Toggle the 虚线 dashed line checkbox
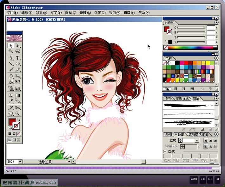The image size is (225, 187). point(165,151)
